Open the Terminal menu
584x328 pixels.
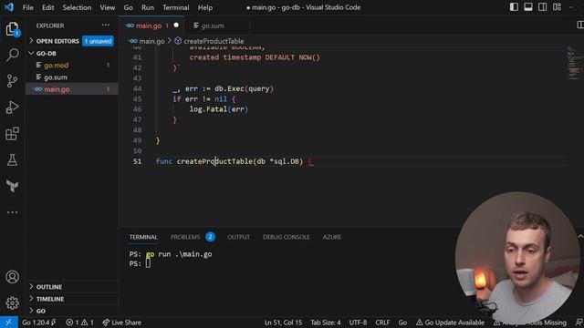pos(175,7)
